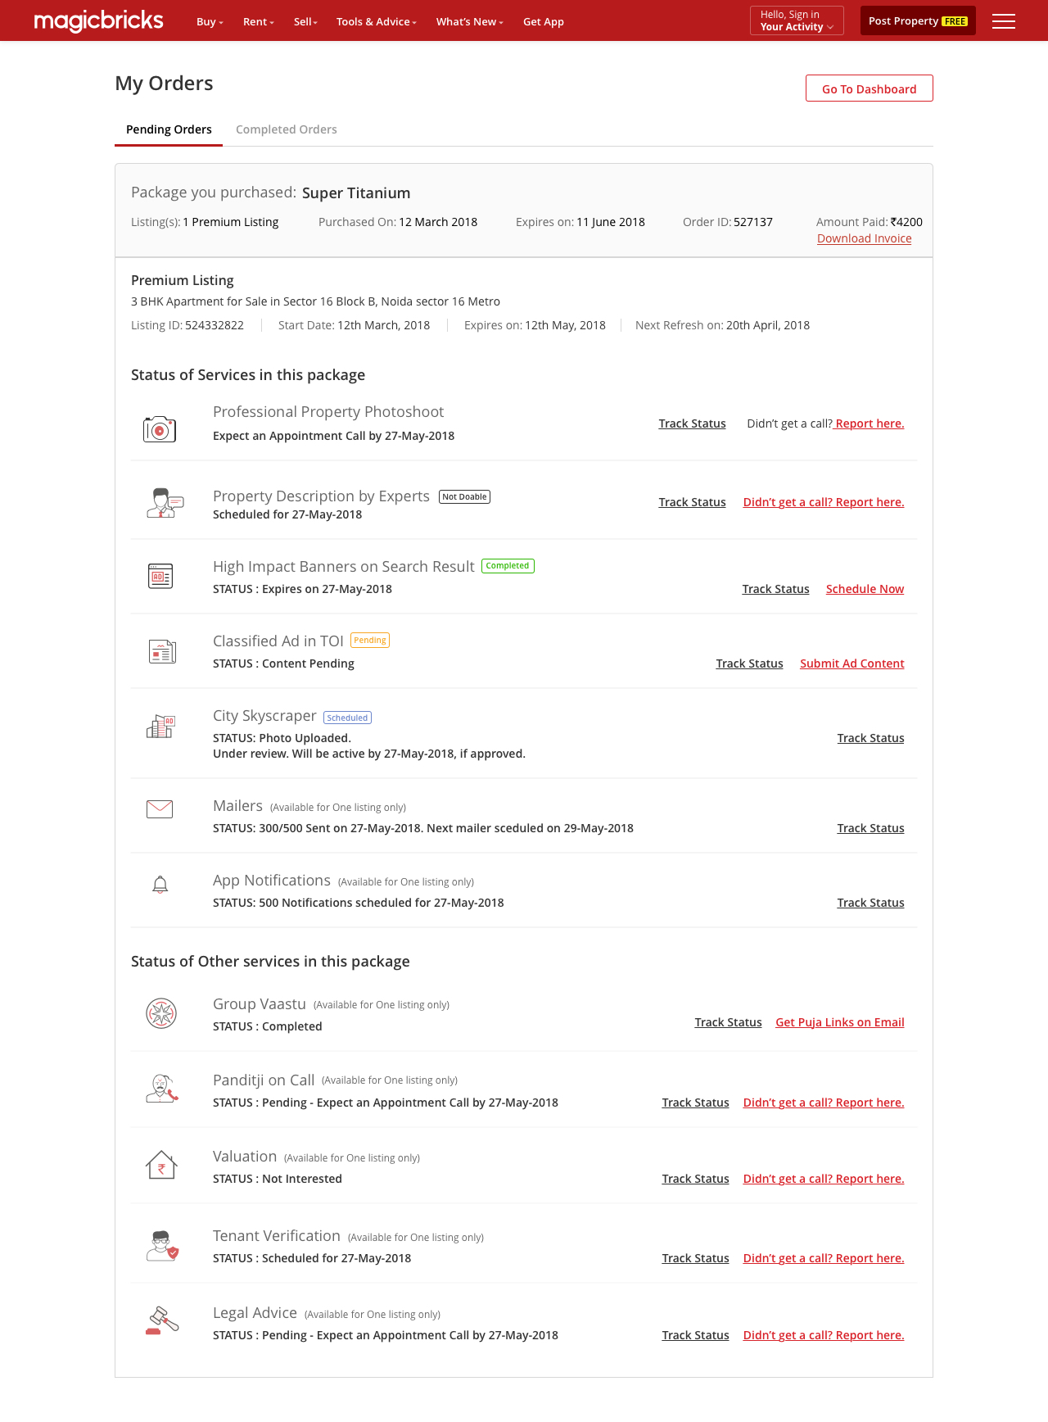
Task: Click the Legal Advice gavel icon
Action: tap(161, 1320)
